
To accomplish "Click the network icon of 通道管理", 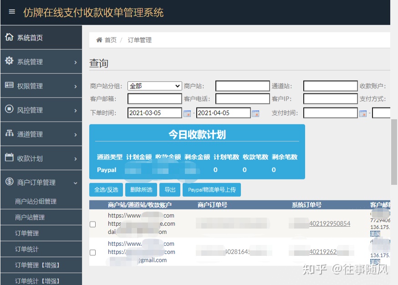I will (x=9, y=133).
